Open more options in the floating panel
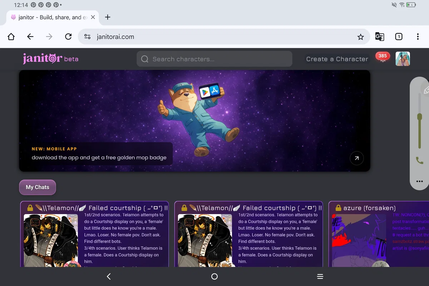 tap(420, 181)
